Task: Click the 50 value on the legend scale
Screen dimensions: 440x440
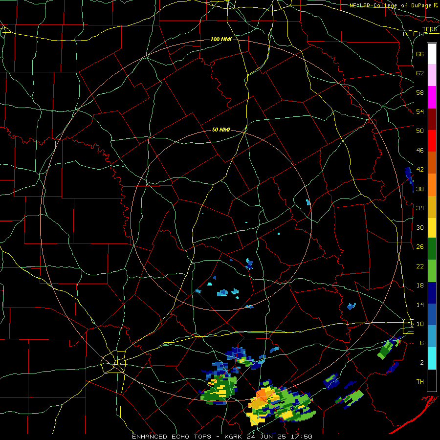Action: pos(420,131)
